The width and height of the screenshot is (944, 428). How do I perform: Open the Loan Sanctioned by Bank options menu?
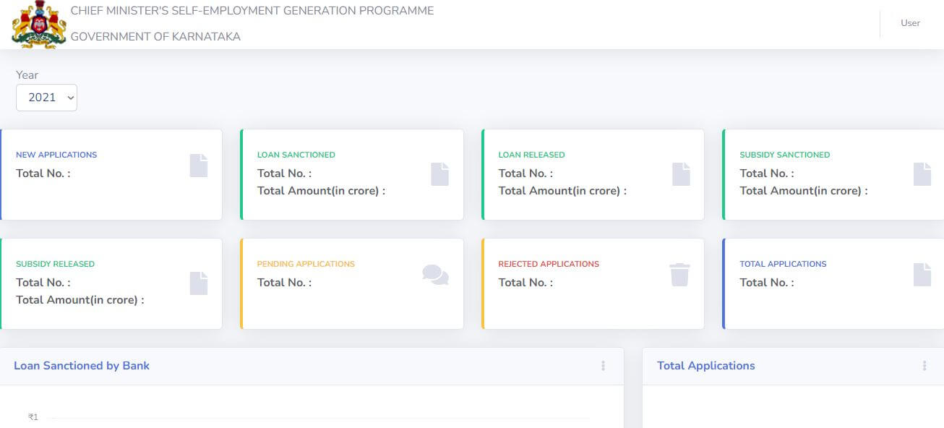pos(603,366)
